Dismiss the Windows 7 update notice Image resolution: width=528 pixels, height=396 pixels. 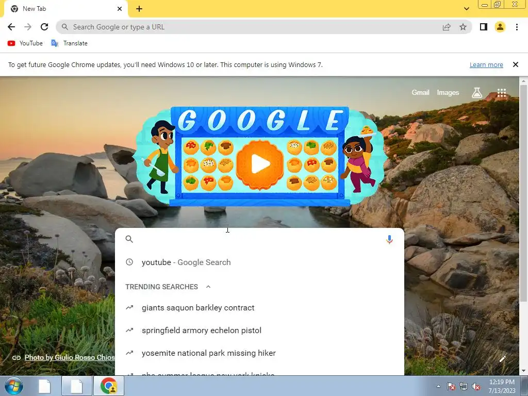pyautogui.click(x=515, y=64)
